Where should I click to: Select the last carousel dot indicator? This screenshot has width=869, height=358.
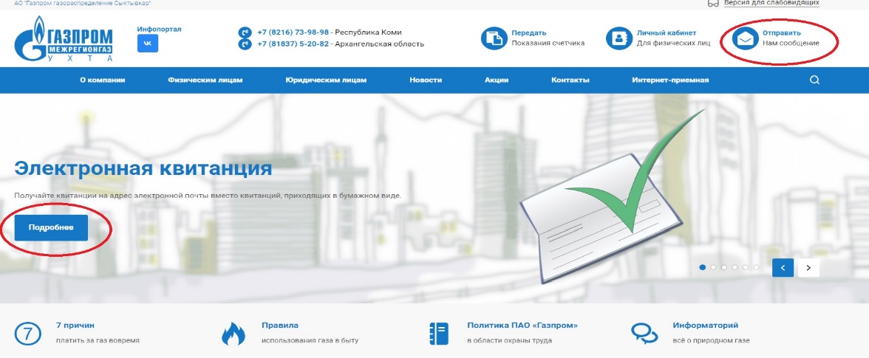pyautogui.click(x=756, y=267)
